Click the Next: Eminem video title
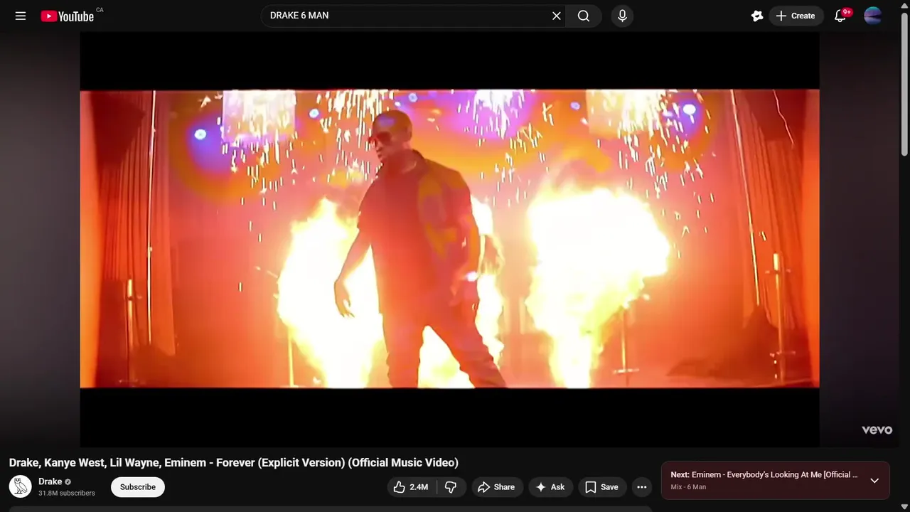The height and width of the screenshot is (512, 910). point(764,474)
